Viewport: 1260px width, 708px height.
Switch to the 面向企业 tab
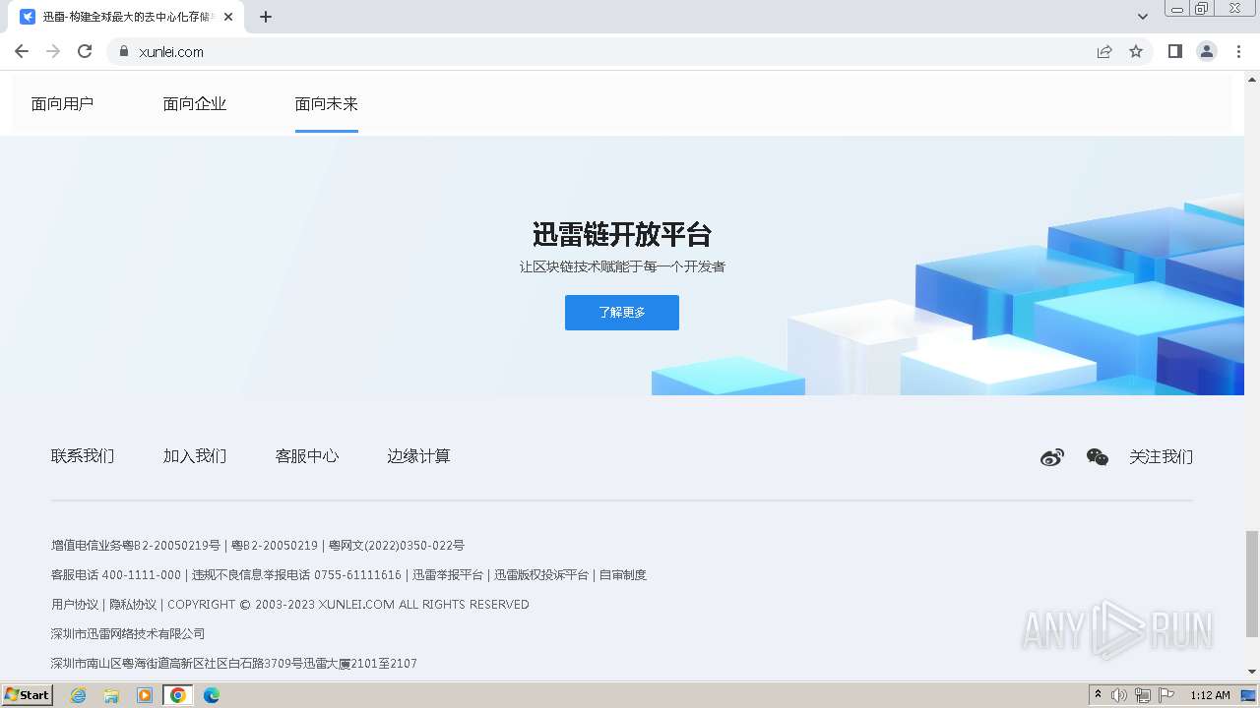click(195, 103)
